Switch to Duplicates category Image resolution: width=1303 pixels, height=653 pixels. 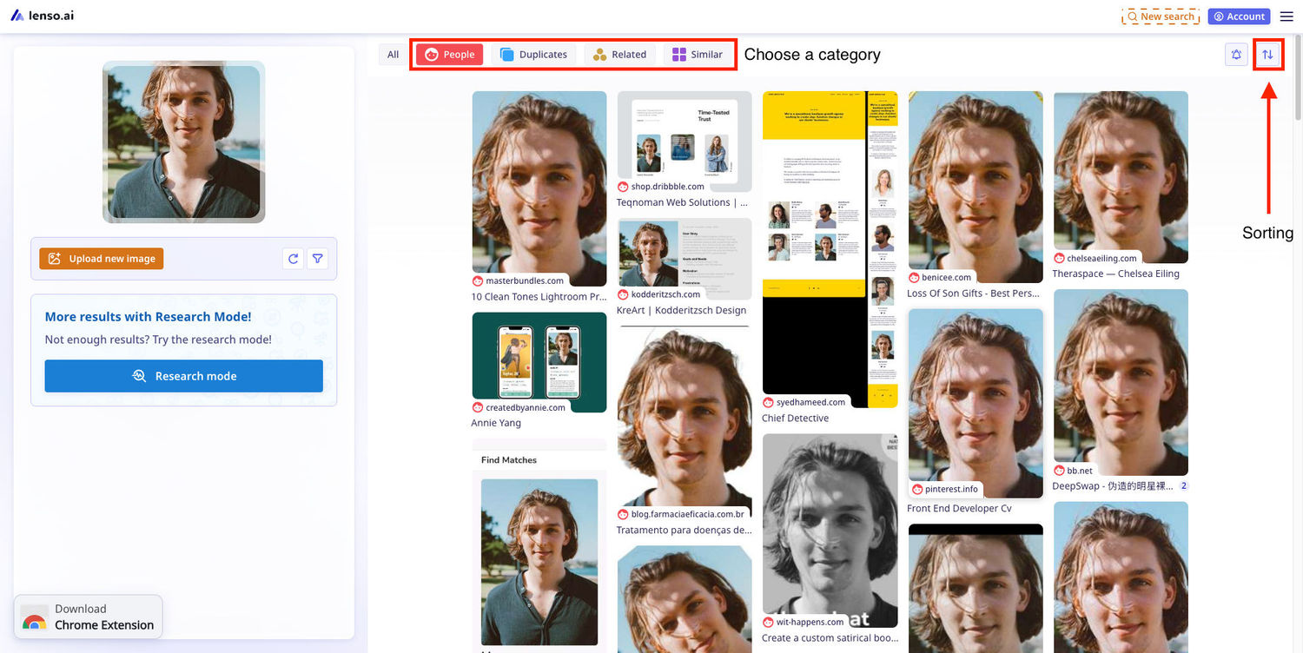(x=533, y=55)
